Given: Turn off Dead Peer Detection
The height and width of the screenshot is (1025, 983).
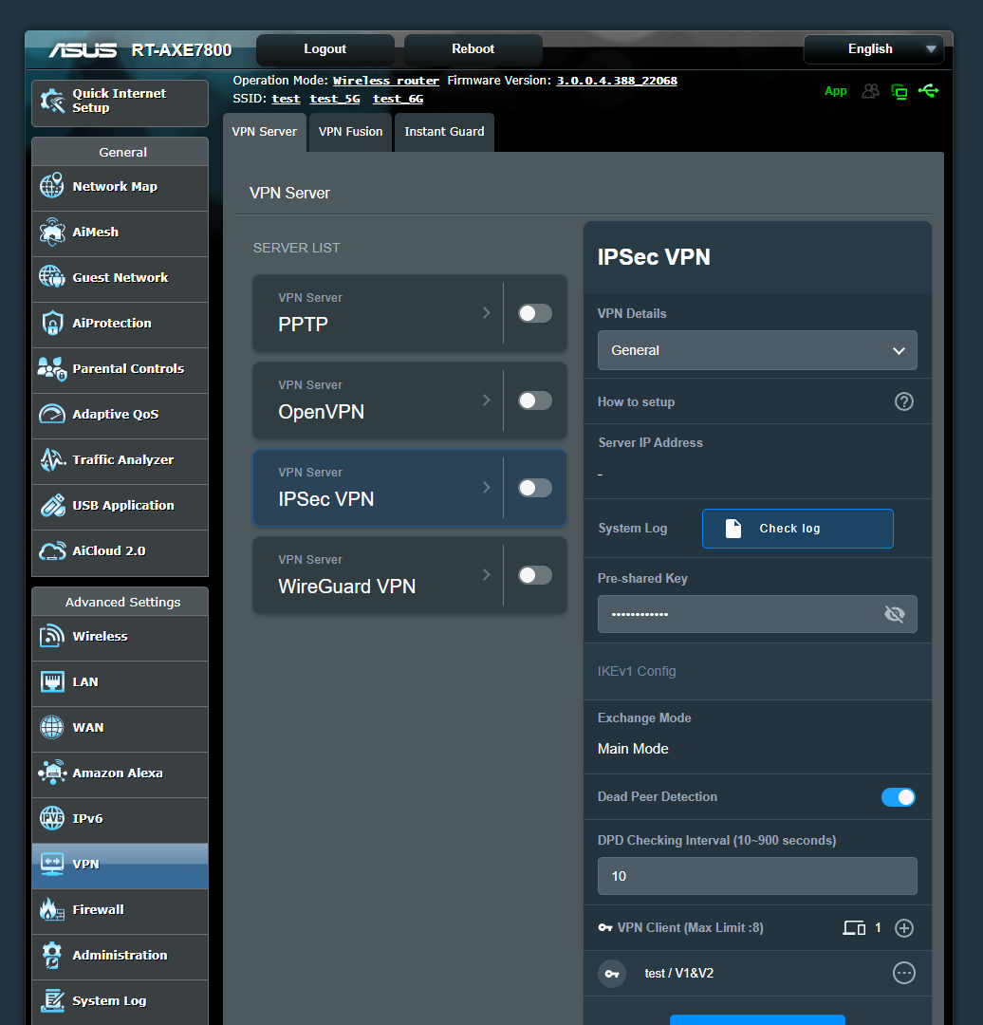Looking at the screenshot, I should pyautogui.click(x=898, y=797).
